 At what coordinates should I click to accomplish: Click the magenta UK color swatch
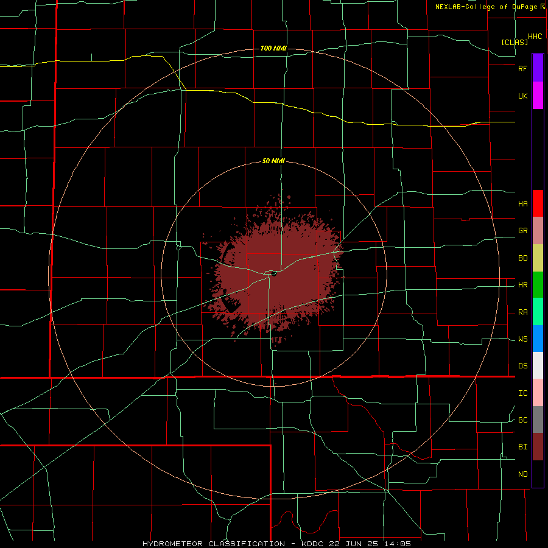point(538,96)
